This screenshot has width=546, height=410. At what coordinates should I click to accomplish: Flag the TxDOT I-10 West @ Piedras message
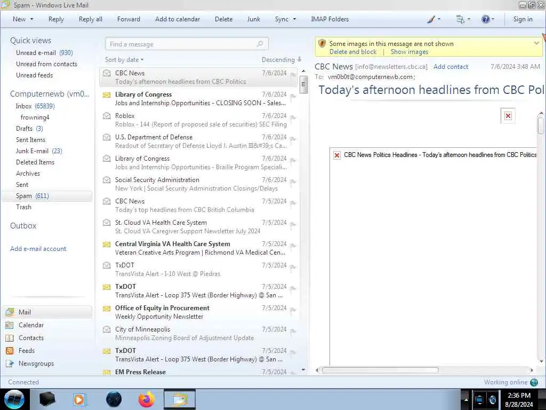(x=293, y=267)
